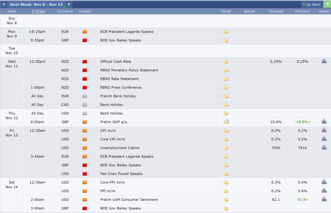Click the revised previous value -19.8%
The image size is (331, 213).
pyautogui.click(x=301, y=122)
